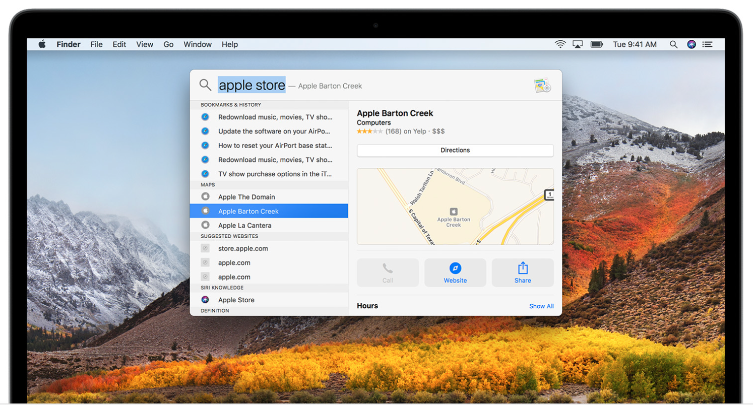The height and width of the screenshot is (407, 753).
Task: Open the Go menu
Action: (x=168, y=44)
